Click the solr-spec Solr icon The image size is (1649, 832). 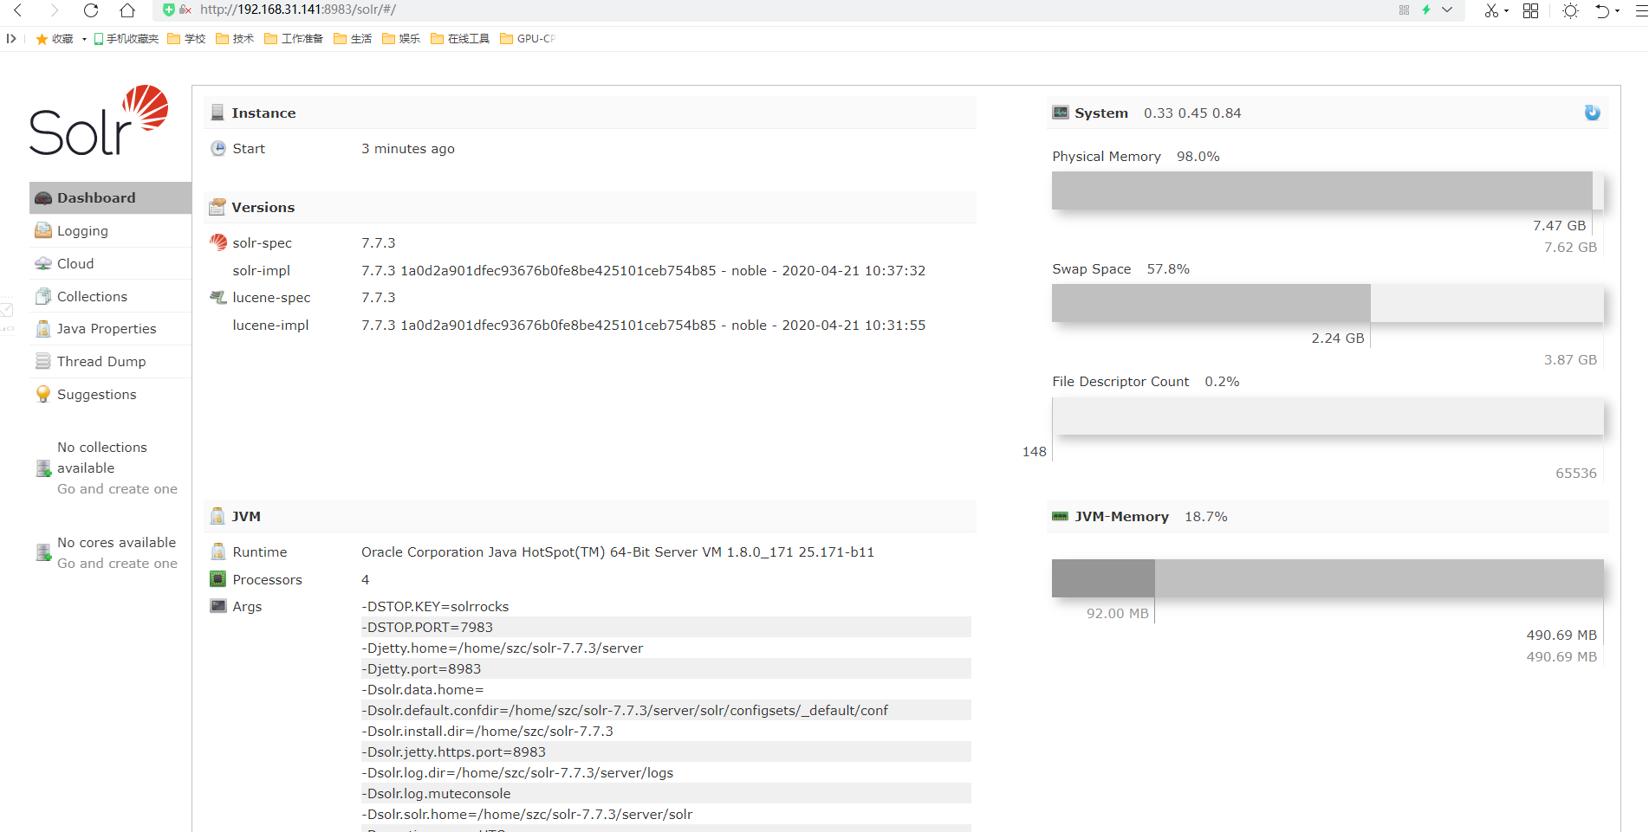[218, 242]
